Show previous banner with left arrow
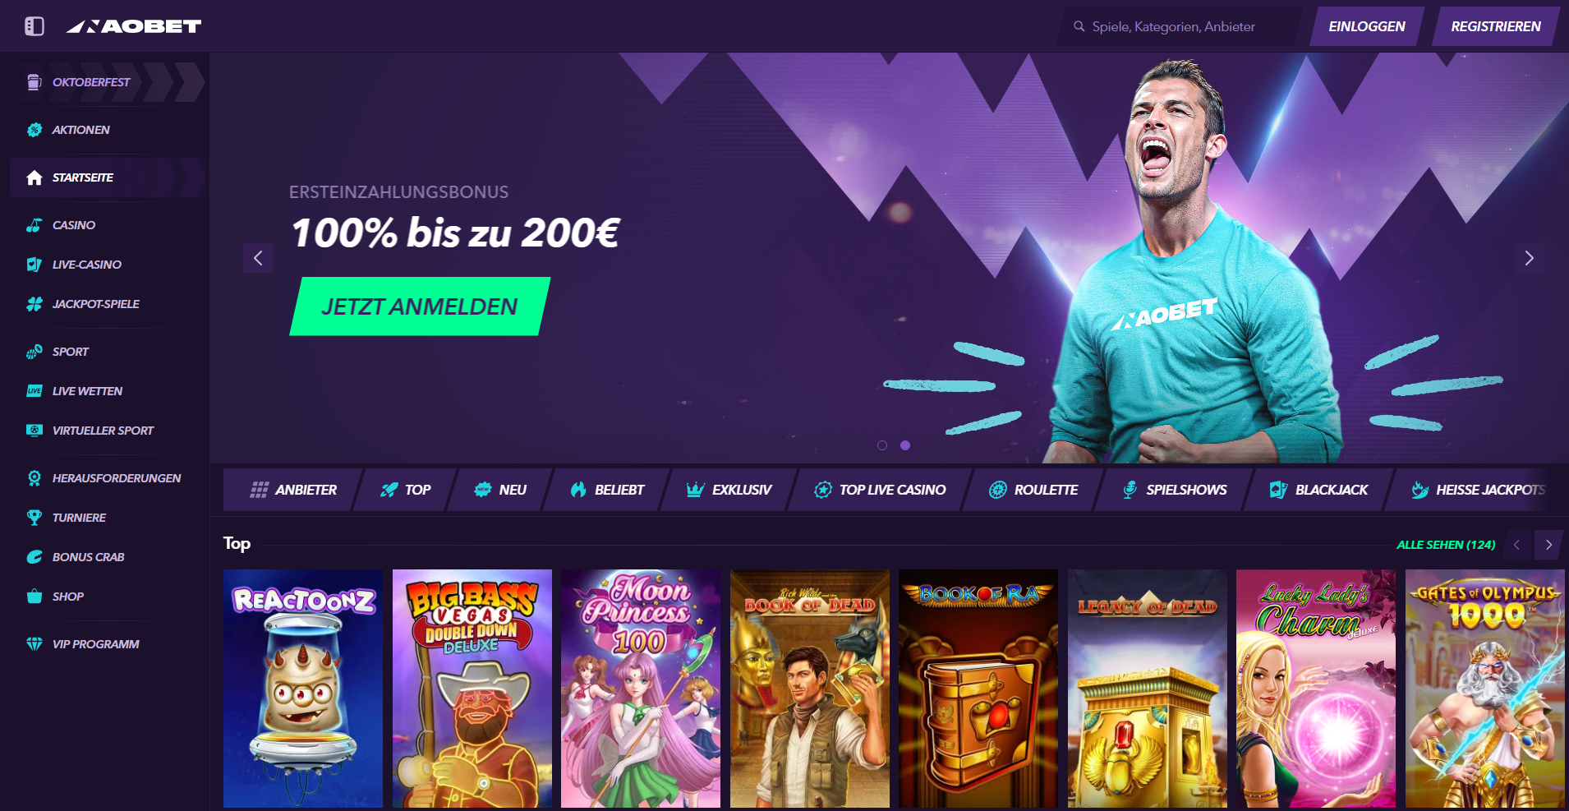 pos(258,258)
